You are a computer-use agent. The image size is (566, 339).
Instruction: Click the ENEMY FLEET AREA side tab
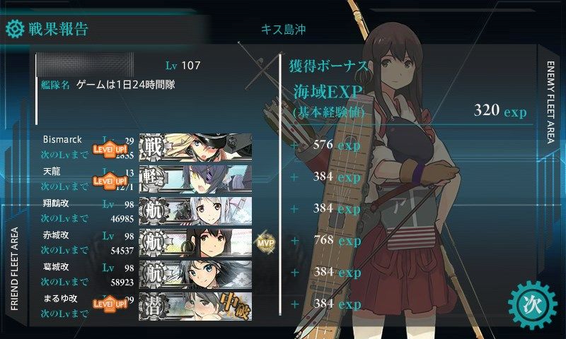[x=550, y=102]
